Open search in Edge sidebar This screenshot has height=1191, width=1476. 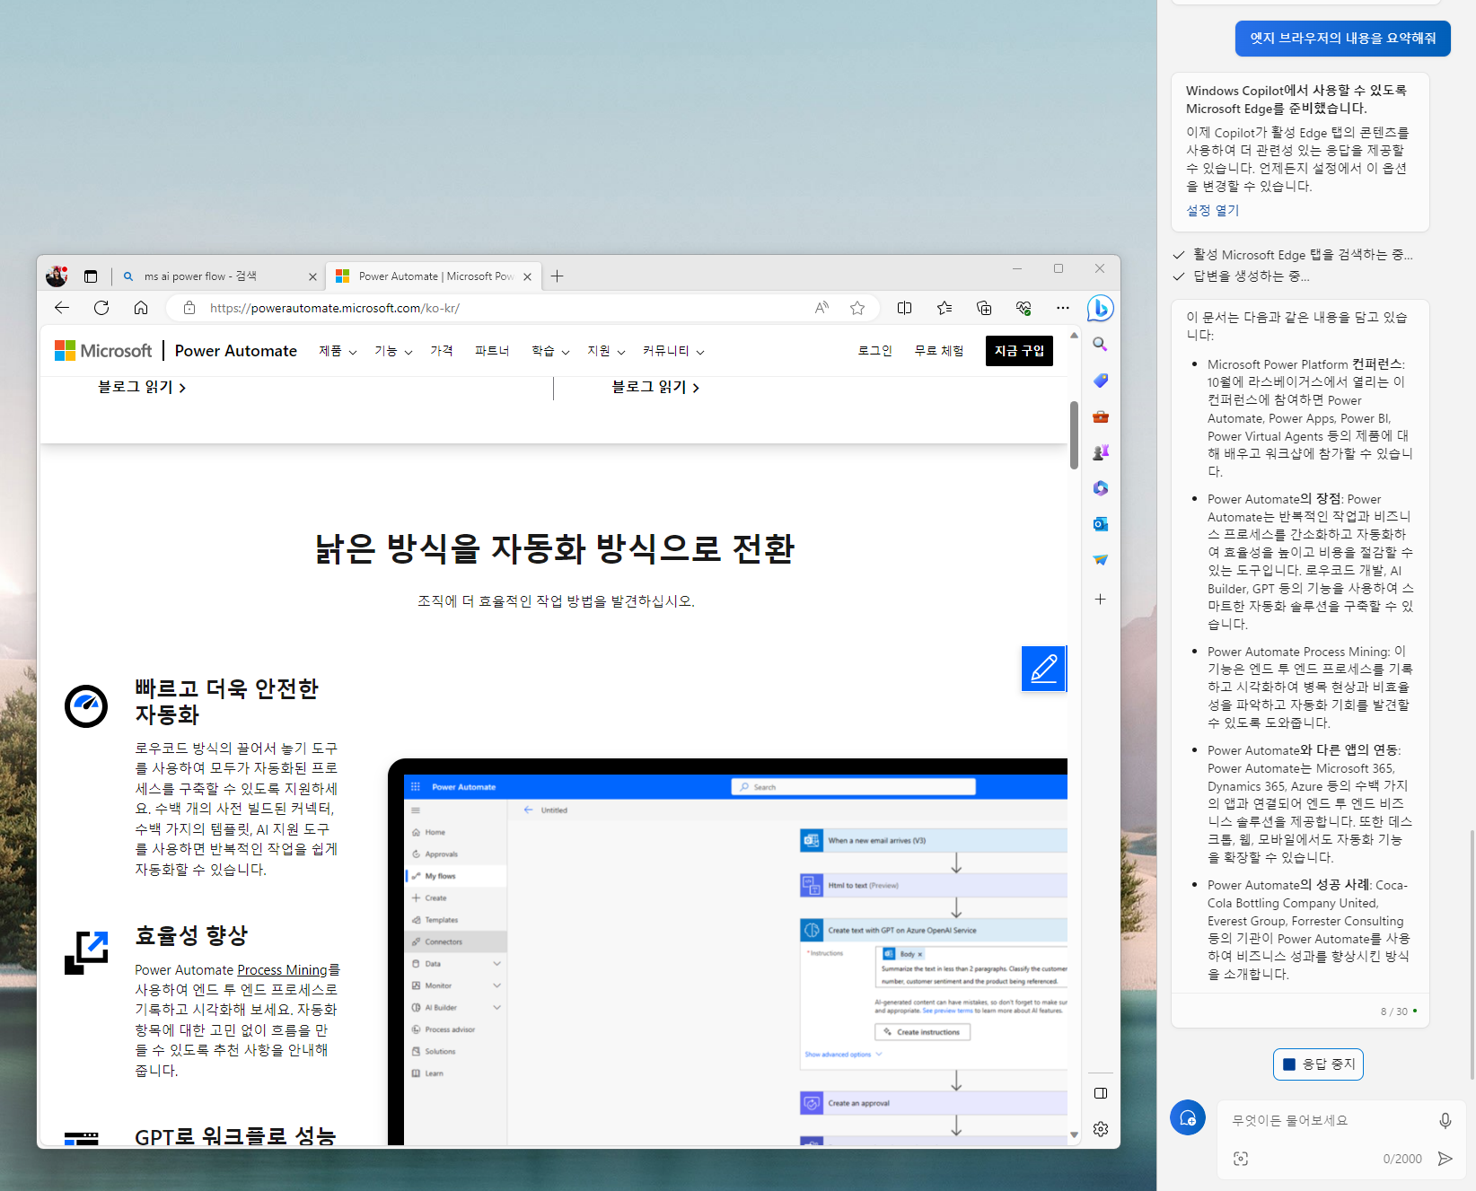(1100, 344)
